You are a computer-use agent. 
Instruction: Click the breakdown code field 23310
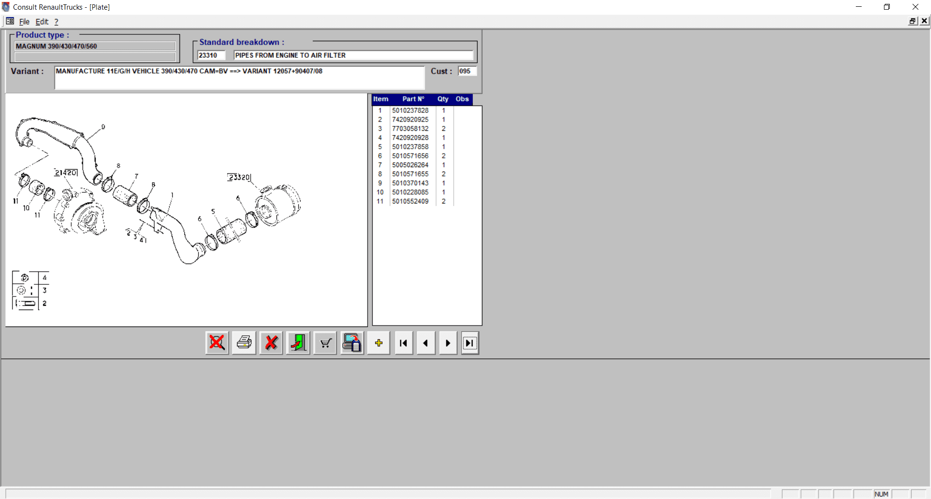[x=211, y=55]
